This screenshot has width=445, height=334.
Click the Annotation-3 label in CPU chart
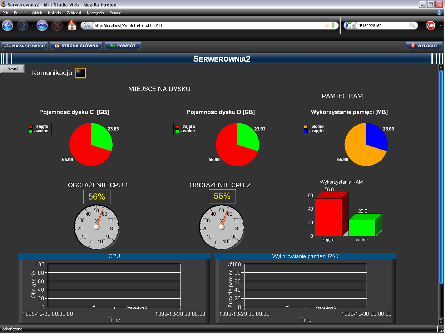[x=137, y=307]
